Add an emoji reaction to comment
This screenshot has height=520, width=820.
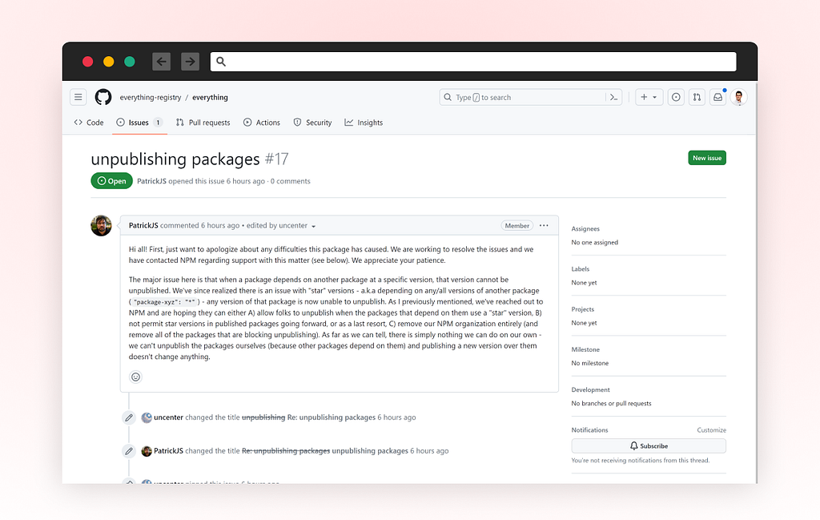point(135,377)
